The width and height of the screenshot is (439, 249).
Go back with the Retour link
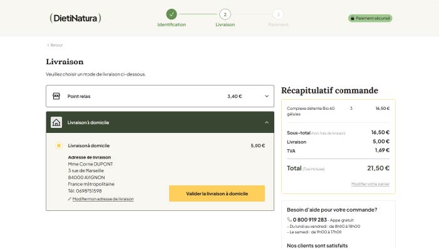55,45
